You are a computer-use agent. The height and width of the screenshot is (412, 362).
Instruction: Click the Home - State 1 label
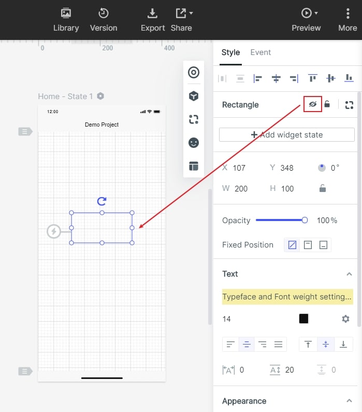[x=65, y=96]
